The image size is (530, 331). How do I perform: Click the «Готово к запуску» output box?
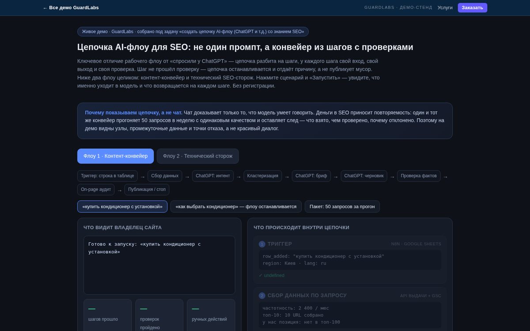click(x=159, y=265)
